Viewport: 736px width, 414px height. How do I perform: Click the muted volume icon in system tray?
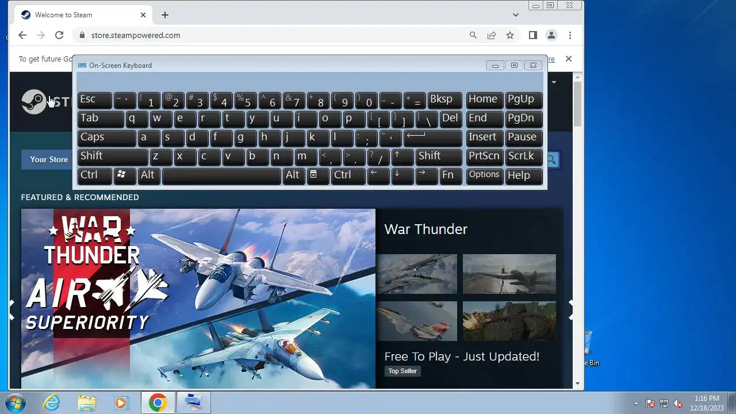678,404
